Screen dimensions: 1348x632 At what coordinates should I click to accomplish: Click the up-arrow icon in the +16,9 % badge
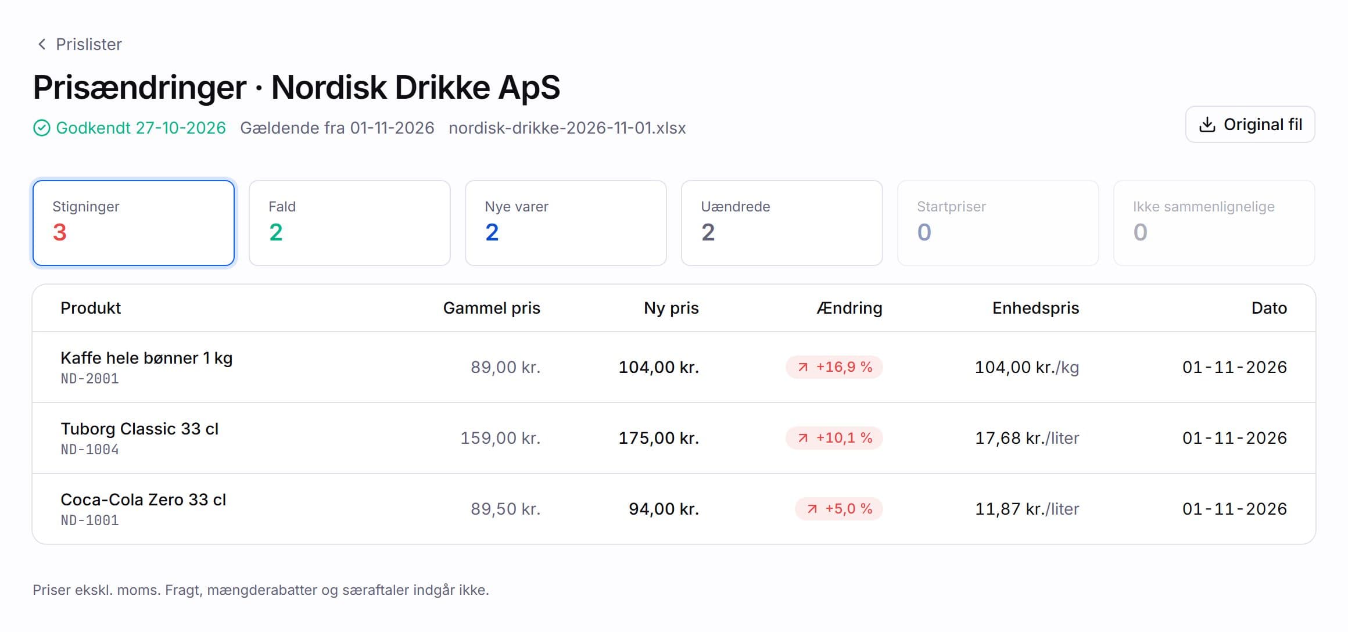[x=803, y=367]
